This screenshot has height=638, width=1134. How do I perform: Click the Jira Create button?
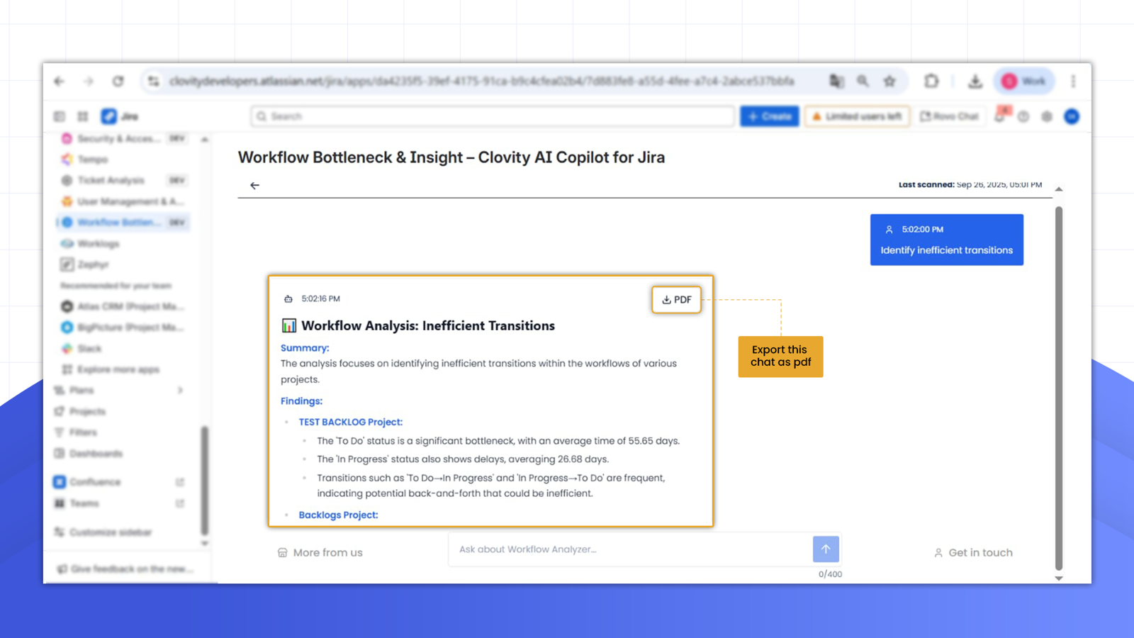[769, 116]
